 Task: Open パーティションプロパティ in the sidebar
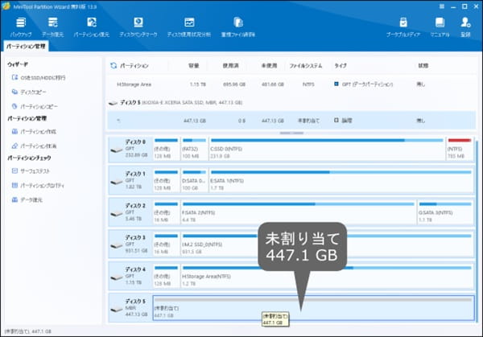point(38,186)
